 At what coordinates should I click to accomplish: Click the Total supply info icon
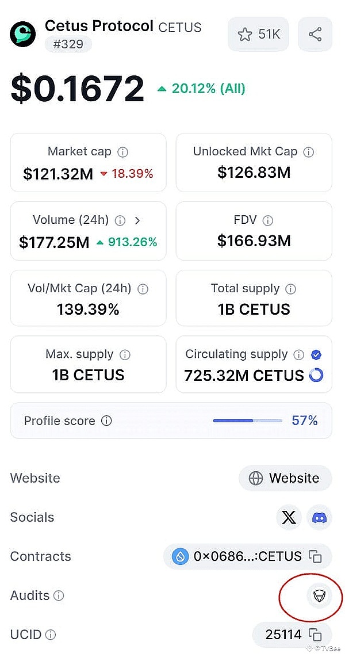(291, 289)
